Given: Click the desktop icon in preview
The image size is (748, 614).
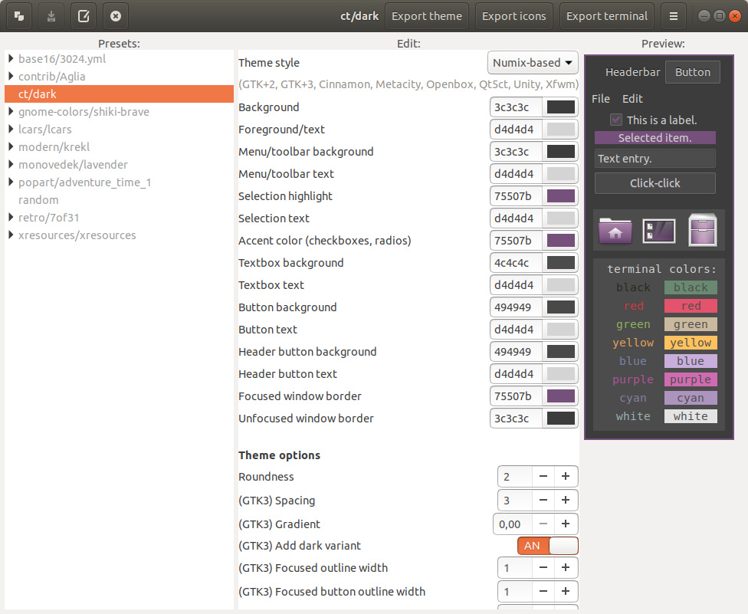Looking at the screenshot, I should [658, 230].
